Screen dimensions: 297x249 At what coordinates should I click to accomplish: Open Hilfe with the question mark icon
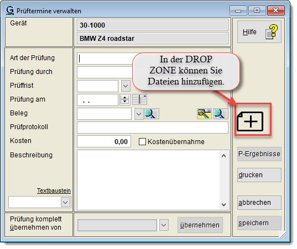coord(259,32)
